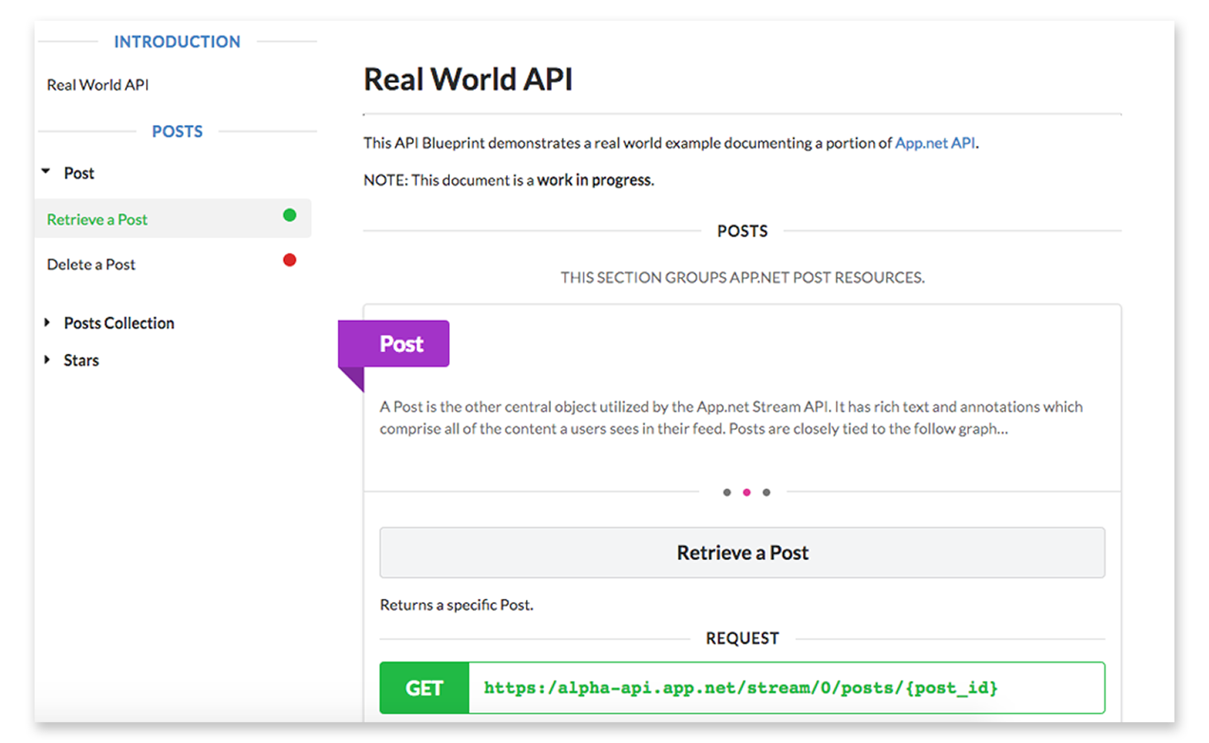Click the first gray pagination dot
Image resolution: width=1209 pixels, height=743 pixels.
[727, 493]
